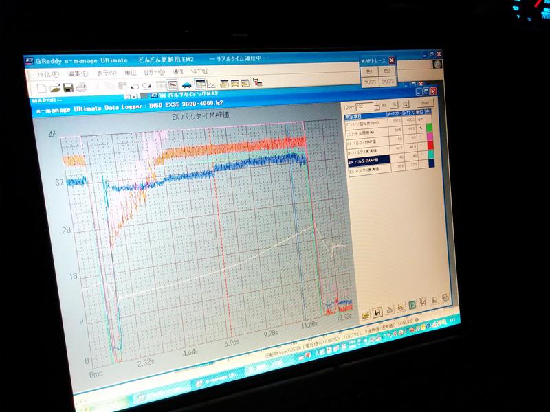Open the 単位 menu
Image resolution: width=550 pixels, height=412 pixels.
130,73
